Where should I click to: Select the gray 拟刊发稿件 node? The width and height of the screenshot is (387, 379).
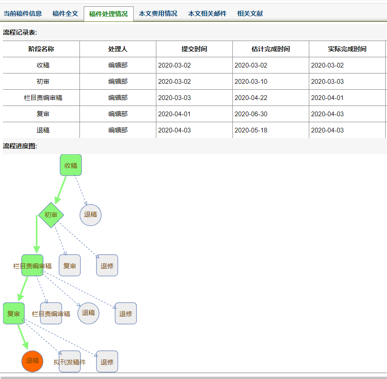(x=70, y=361)
